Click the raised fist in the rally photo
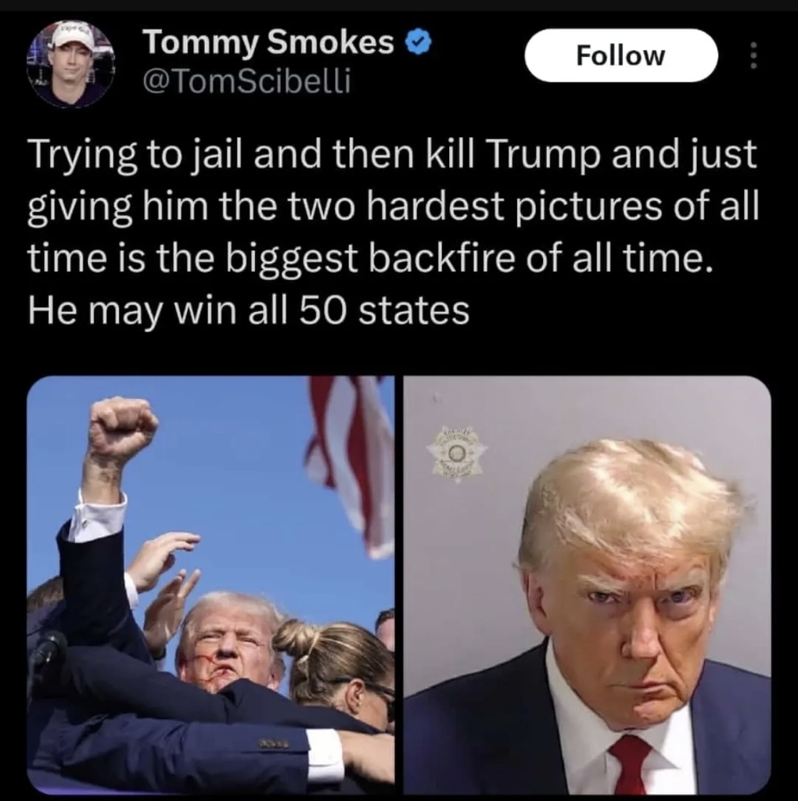The image size is (798, 801). [123, 428]
